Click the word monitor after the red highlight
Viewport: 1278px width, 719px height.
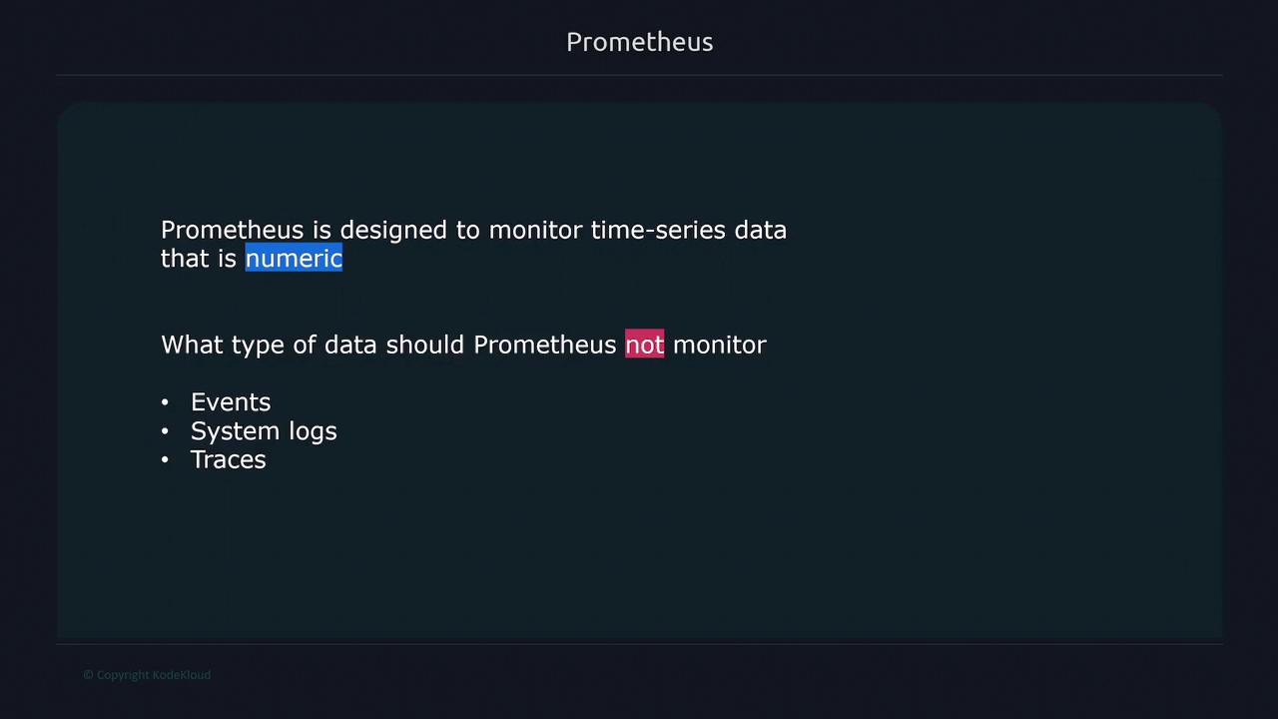coord(719,345)
